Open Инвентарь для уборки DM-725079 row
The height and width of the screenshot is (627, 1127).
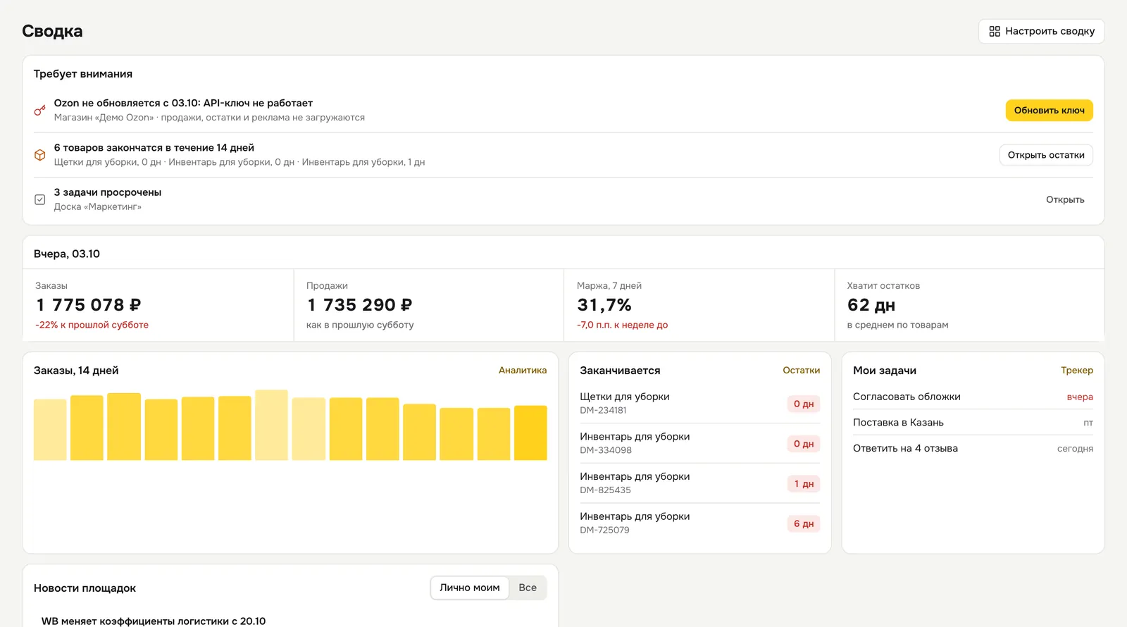[699, 523]
